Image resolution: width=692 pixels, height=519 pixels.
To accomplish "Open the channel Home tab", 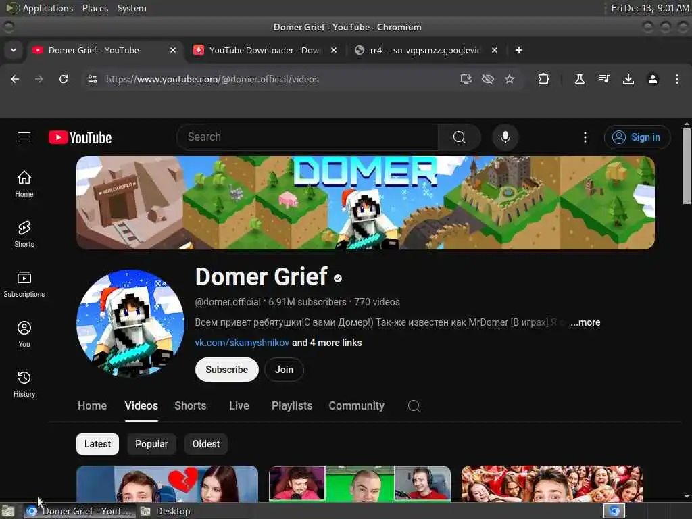I will 92,405.
